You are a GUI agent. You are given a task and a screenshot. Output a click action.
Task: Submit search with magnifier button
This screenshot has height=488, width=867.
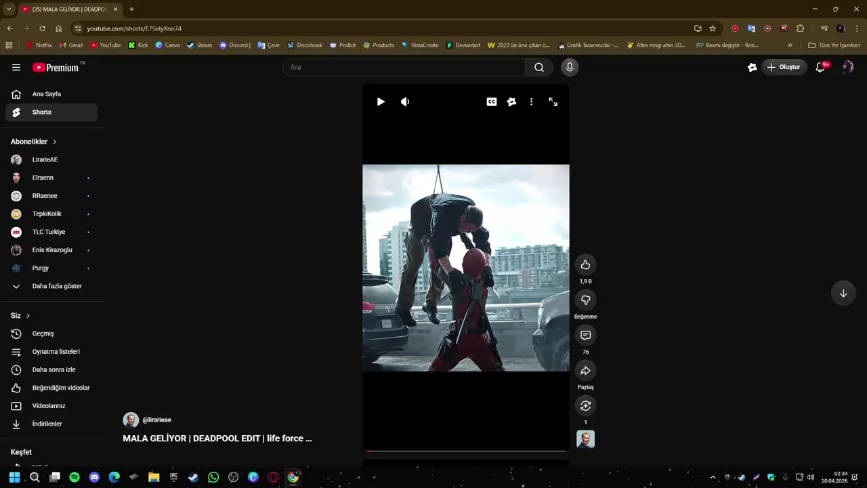[x=539, y=67]
